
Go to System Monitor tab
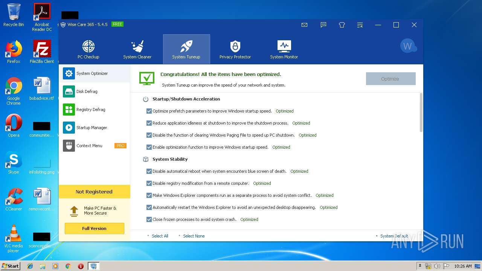[284, 49]
